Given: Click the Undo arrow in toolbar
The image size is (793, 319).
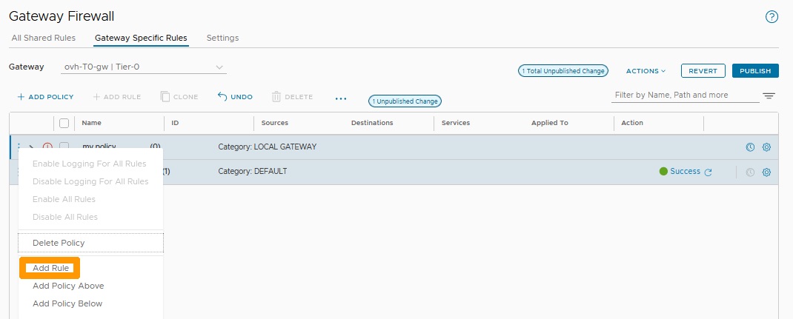Looking at the screenshot, I should pos(235,96).
